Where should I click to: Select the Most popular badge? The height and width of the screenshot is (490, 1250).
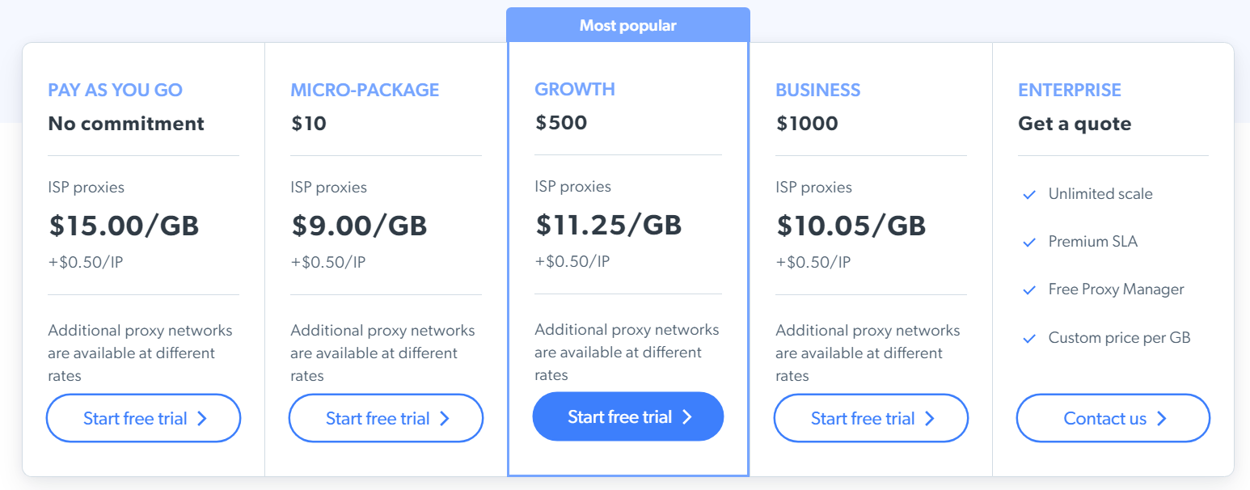click(627, 26)
